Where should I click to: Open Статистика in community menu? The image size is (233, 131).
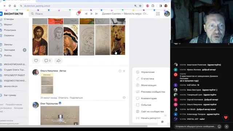point(147,79)
